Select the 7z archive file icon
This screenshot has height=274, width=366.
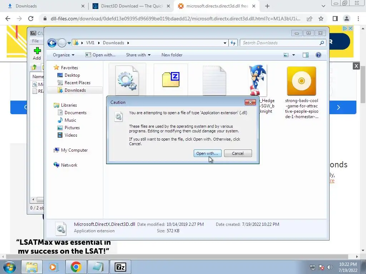coord(171,80)
